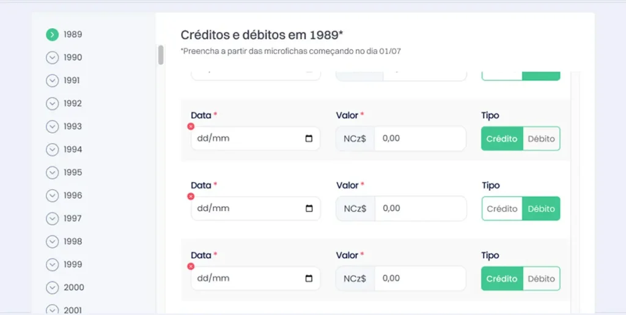
Task: Click the red remove icon on second Data row
Action: click(x=191, y=196)
